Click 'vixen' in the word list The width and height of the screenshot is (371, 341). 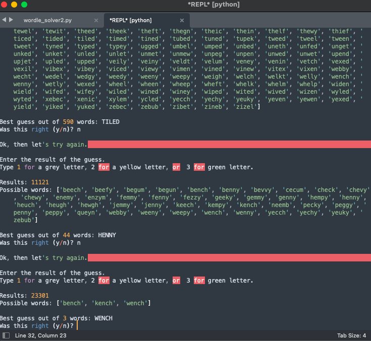point(308,69)
